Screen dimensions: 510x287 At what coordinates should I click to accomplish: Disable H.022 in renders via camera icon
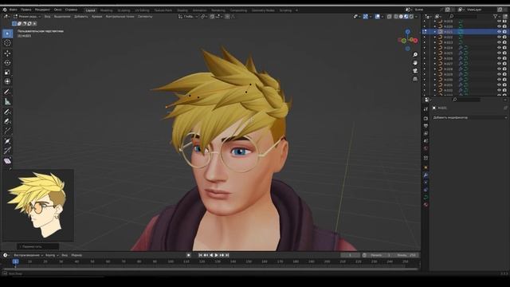click(504, 37)
